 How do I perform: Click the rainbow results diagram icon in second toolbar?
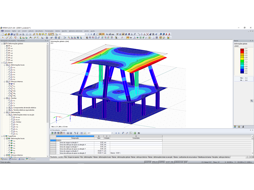(x=138, y=38)
